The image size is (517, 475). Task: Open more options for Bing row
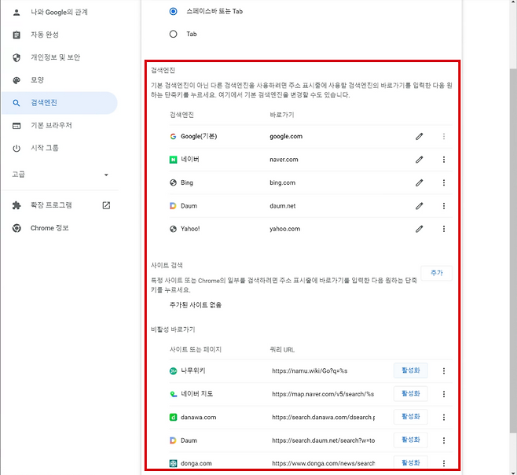click(444, 182)
